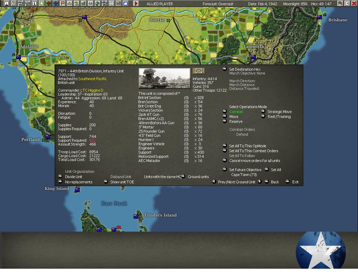Click the red plane on green background icon

[x=49, y=3]
